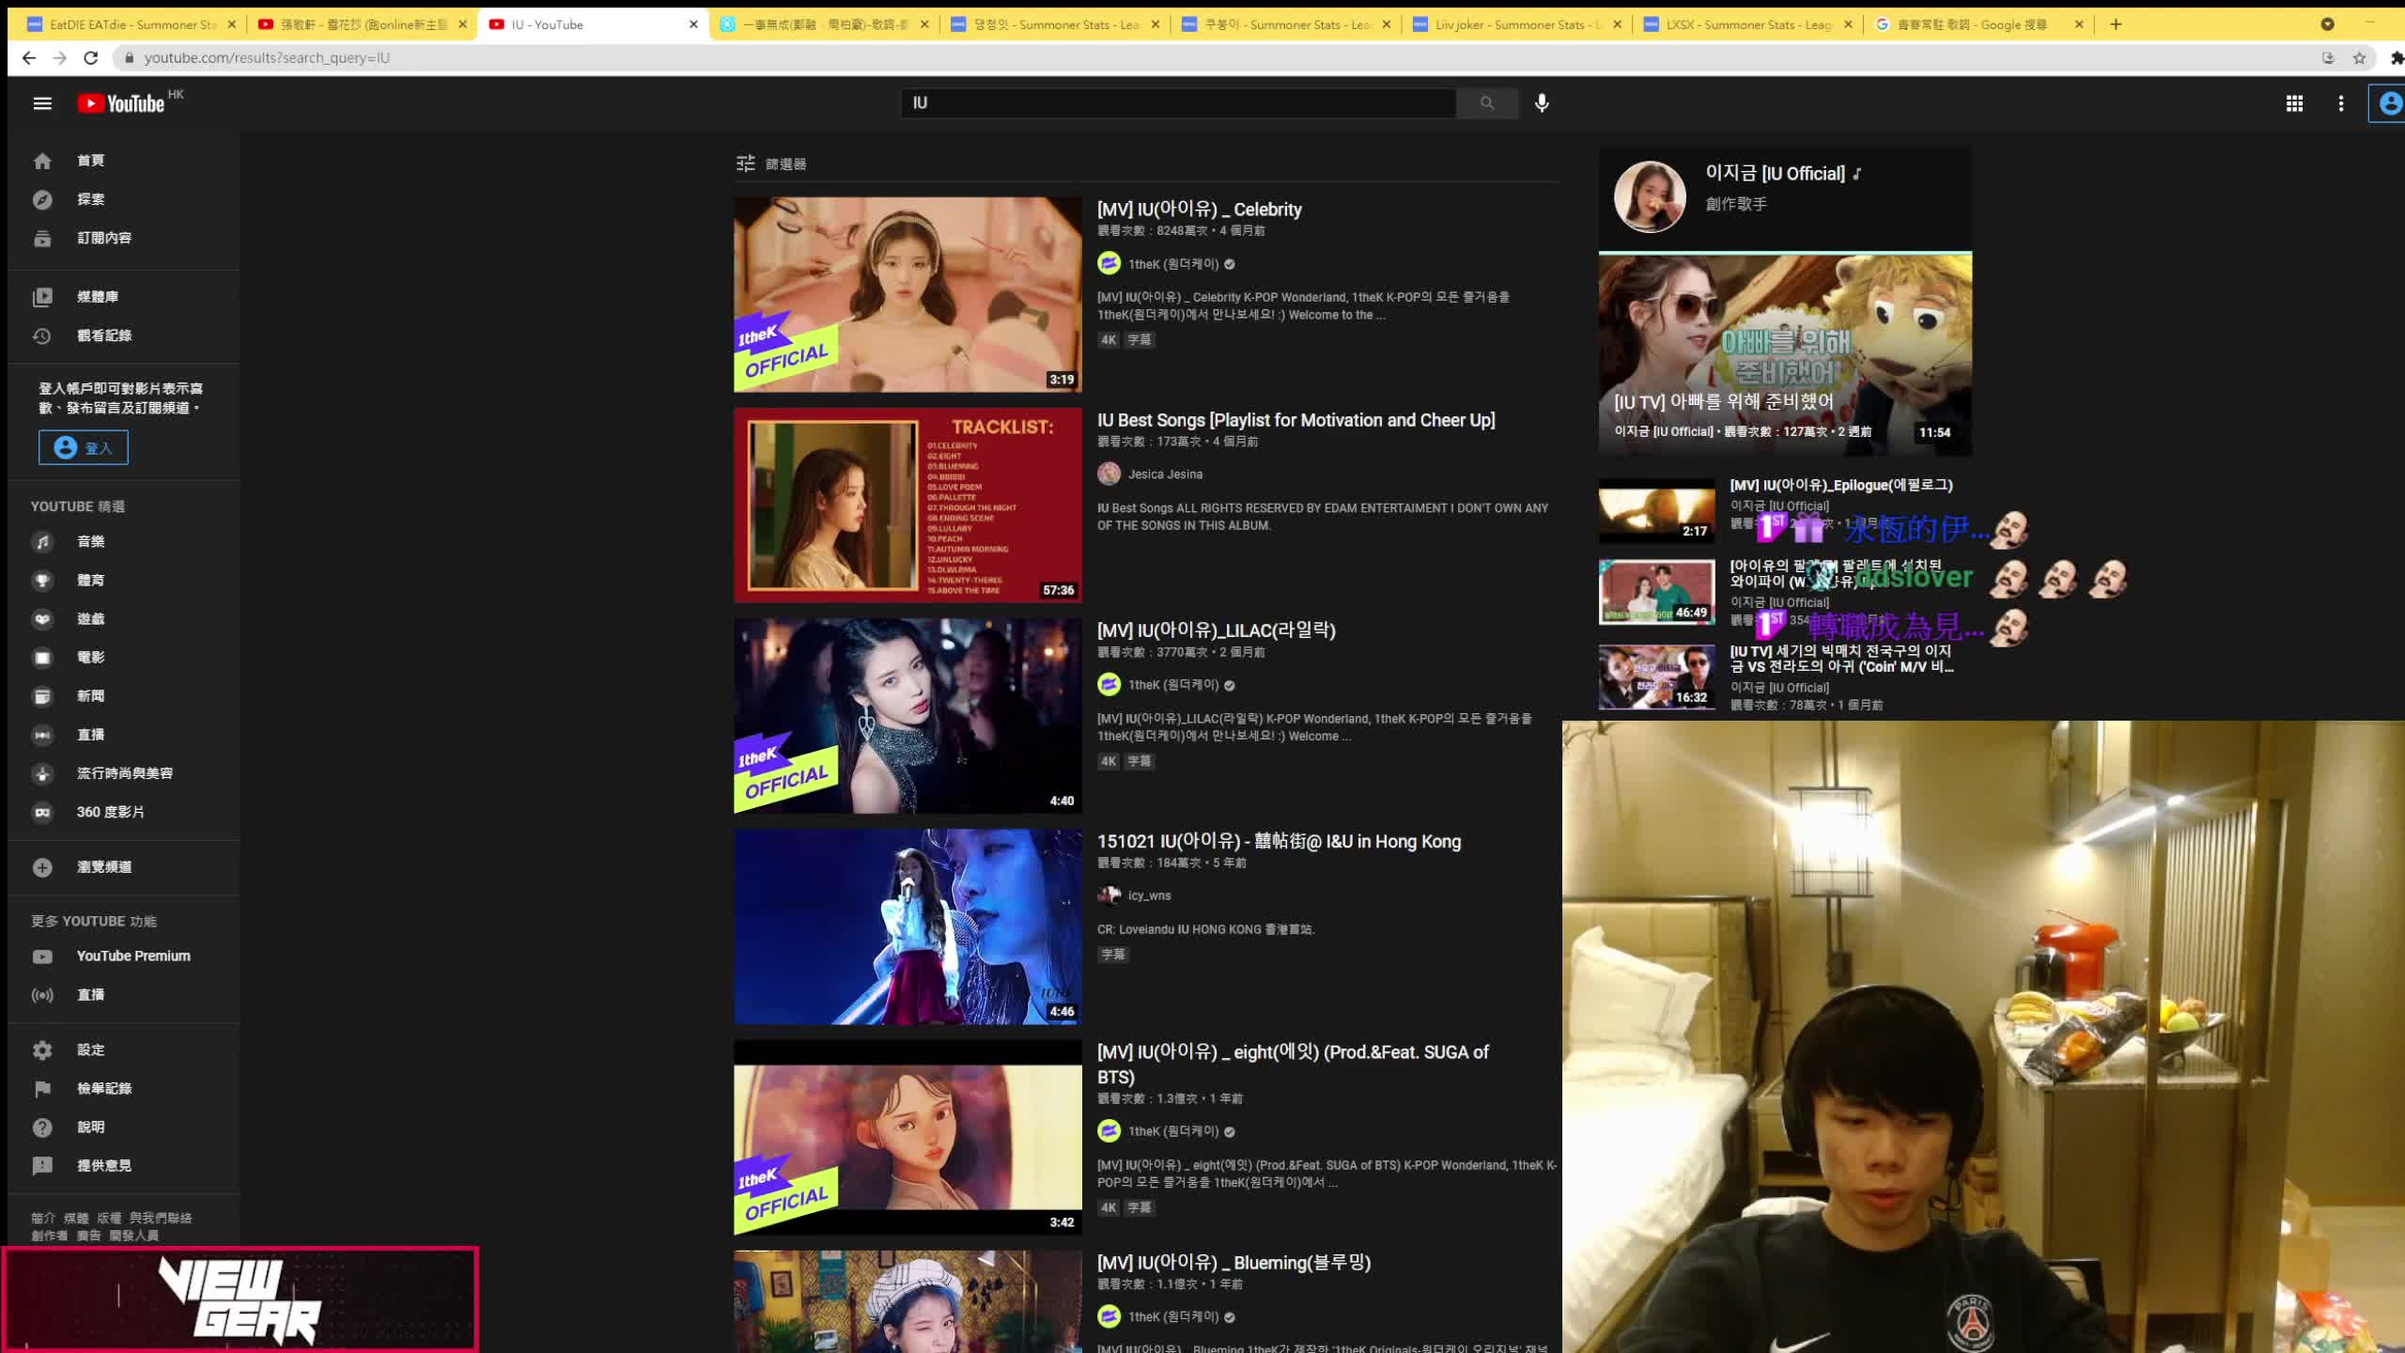
Task: Open the 16:32 IU TV Coin M/V video
Action: 1657,676
